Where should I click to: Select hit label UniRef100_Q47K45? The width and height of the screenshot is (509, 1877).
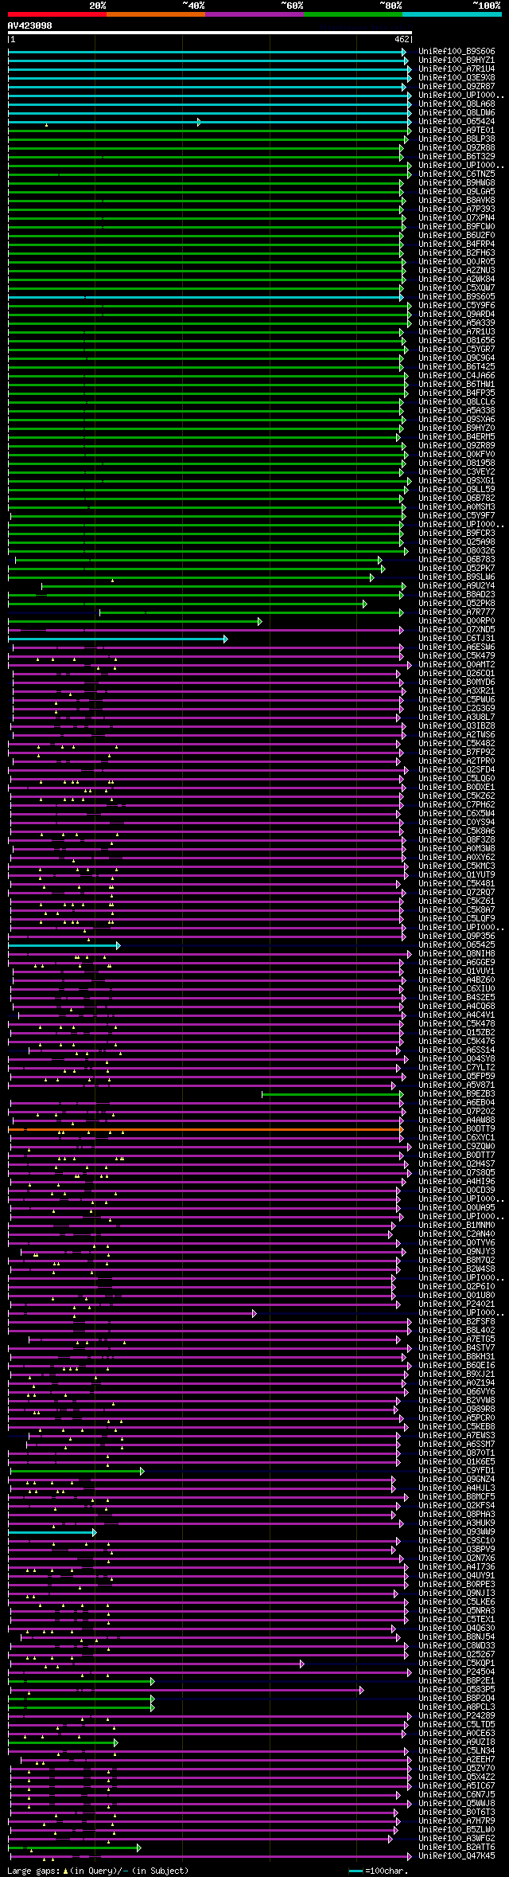(x=457, y=1856)
